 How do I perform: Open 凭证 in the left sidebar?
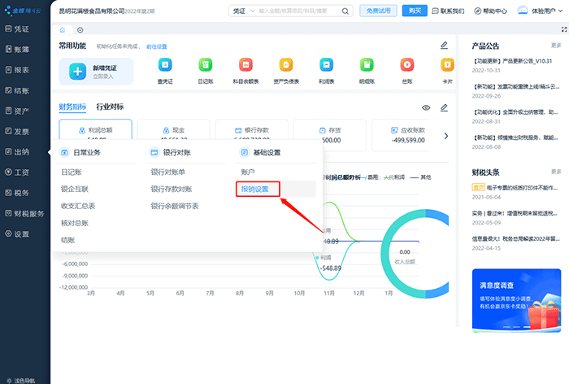coord(17,29)
